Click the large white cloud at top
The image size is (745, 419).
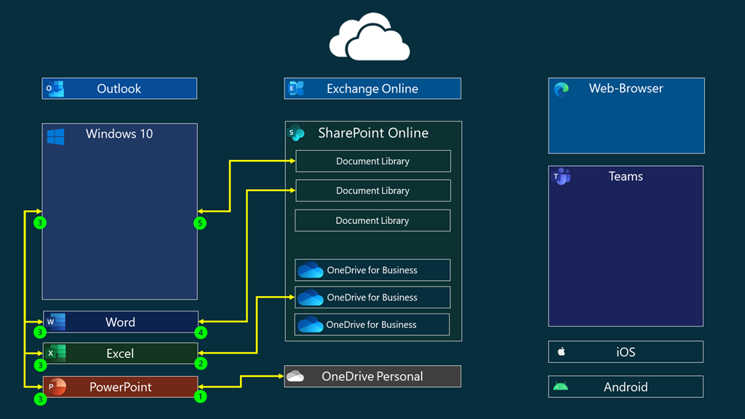pyautogui.click(x=370, y=36)
